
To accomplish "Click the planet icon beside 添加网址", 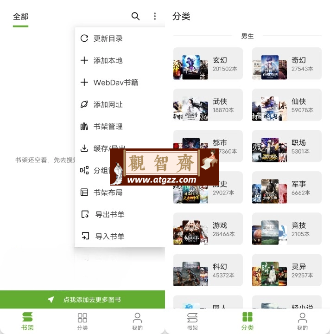I will pos(84,104).
